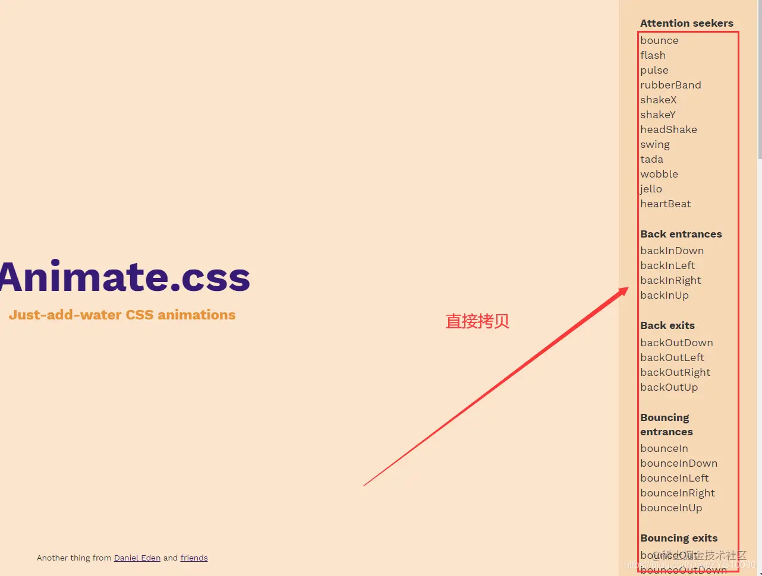Click the Bouncing entrances section heading
This screenshot has width=762, height=576.
(x=666, y=425)
